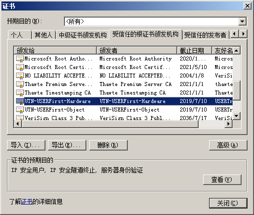254x215 pixels.
Task: Click the 查看(V) button
Action: point(222,179)
